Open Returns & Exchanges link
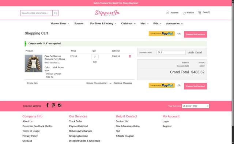The image size is (234, 144). tap(80, 131)
